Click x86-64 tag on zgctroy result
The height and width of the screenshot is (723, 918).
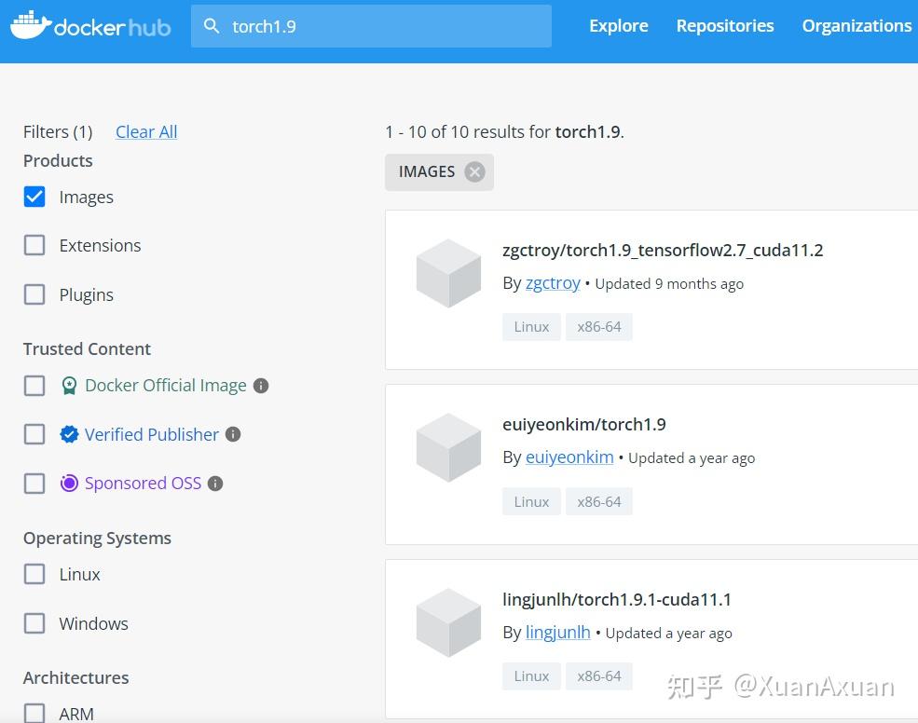point(599,327)
